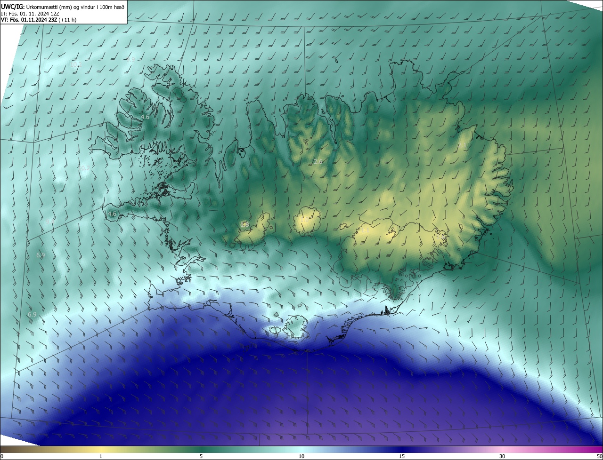Click the yellow section of the color scale bar

[101, 449]
